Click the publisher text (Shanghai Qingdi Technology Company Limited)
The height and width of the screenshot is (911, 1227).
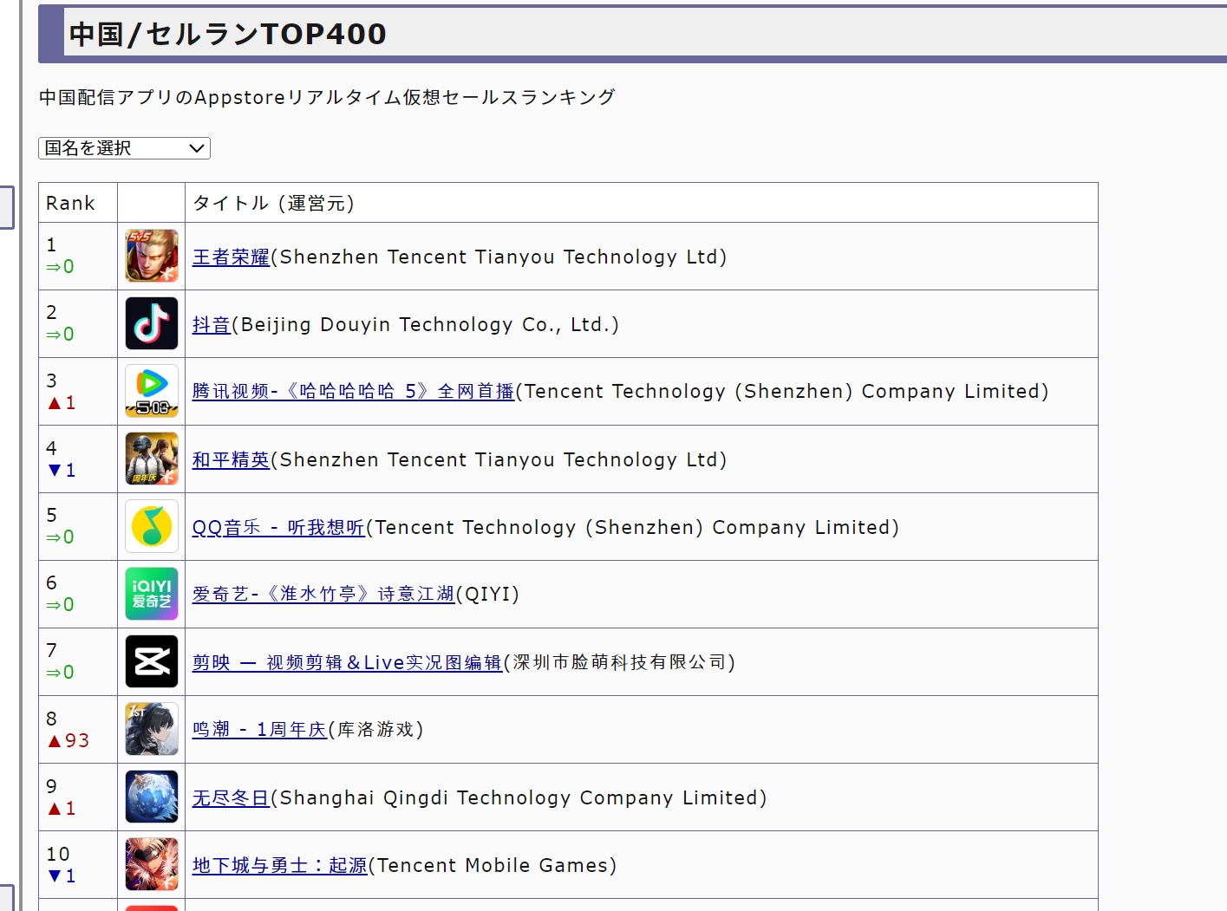[x=519, y=798]
